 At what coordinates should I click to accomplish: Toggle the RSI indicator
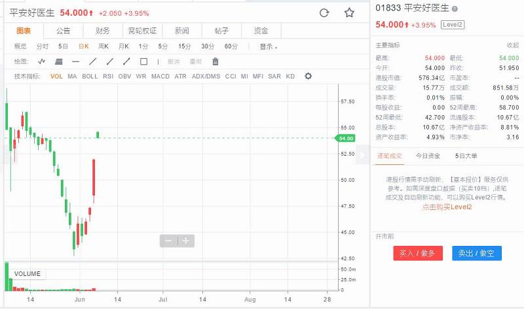point(108,77)
